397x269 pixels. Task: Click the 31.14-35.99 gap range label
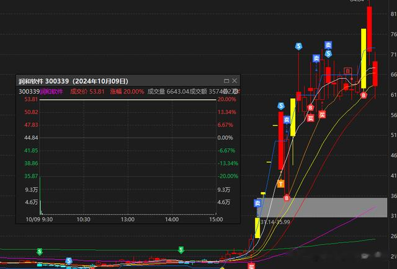click(x=275, y=222)
